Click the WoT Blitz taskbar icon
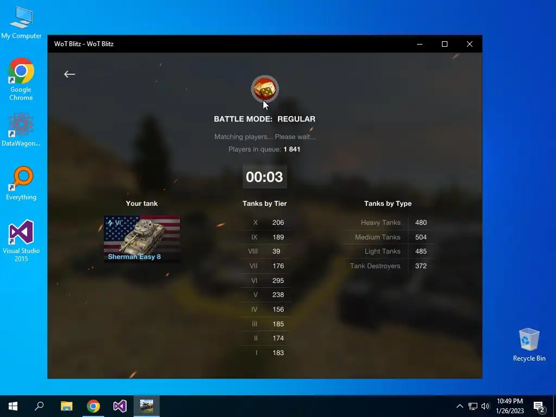 tap(147, 406)
